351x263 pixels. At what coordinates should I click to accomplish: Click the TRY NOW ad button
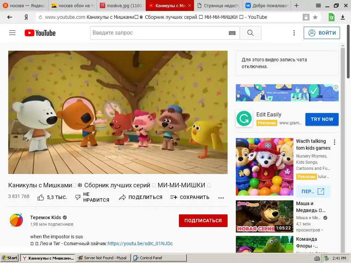(322, 119)
